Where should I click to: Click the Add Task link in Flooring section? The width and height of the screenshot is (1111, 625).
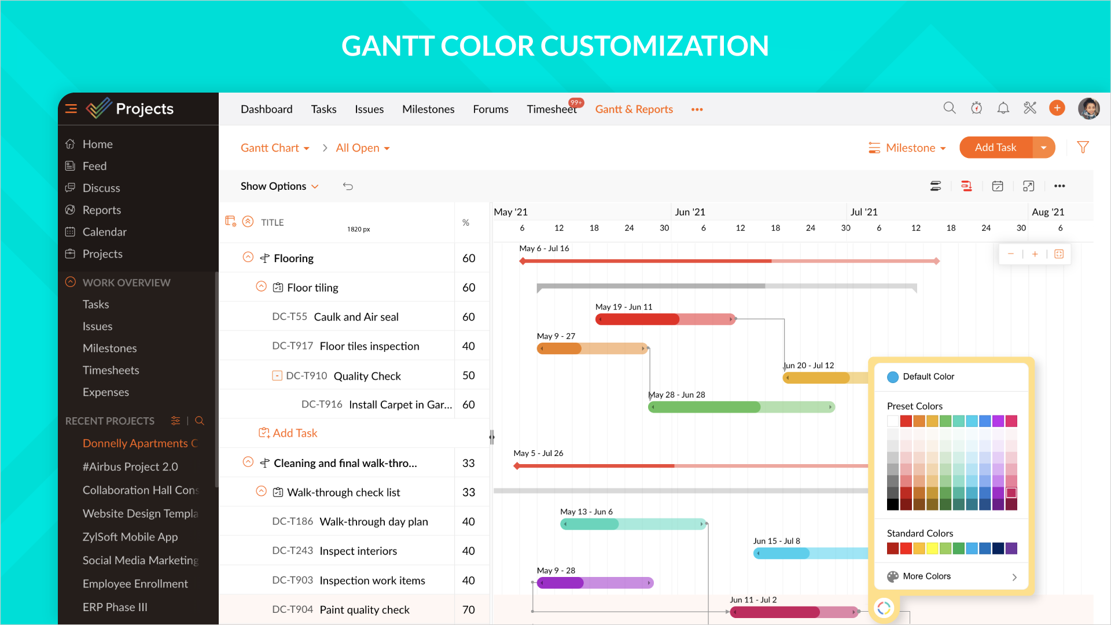click(295, 433)
